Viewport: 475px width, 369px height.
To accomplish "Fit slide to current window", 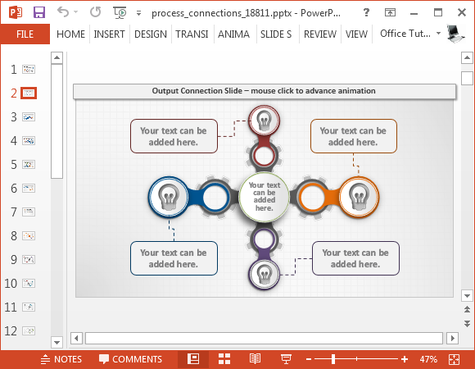I will point(454,360).
